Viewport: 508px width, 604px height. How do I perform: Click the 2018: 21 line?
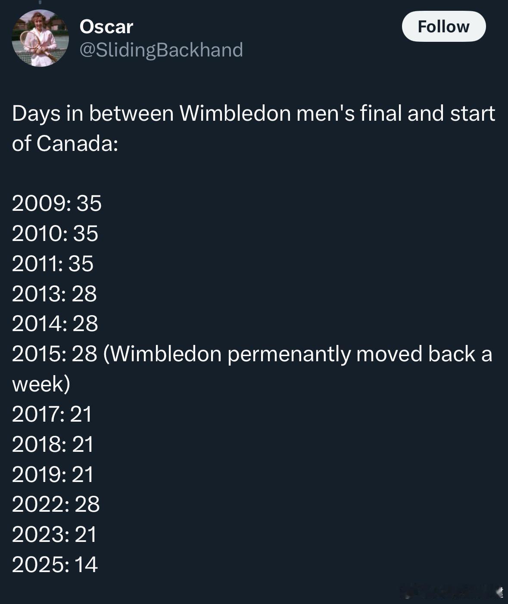53,444
